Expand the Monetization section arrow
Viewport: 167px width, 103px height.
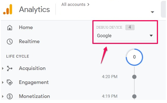coord(3,96)
